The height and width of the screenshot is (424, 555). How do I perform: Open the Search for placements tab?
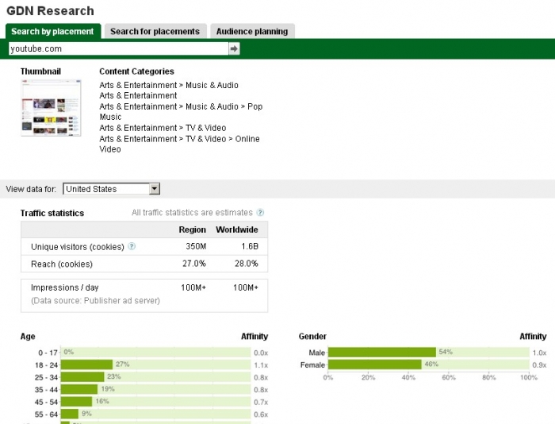coord(155,32)
